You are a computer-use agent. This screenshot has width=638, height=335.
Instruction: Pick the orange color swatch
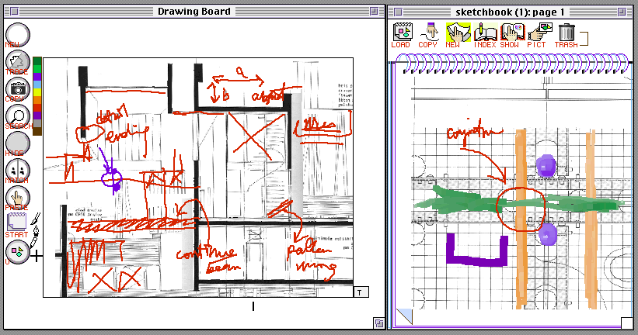pyautogui.click(x=37, y=100)
